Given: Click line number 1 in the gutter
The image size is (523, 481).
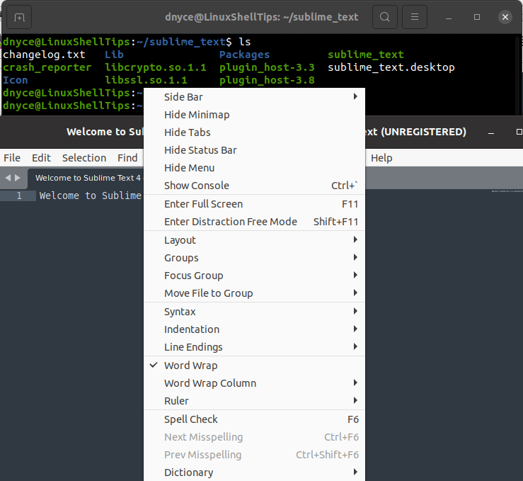Looking at the screenshot, I should click(19, 196).
